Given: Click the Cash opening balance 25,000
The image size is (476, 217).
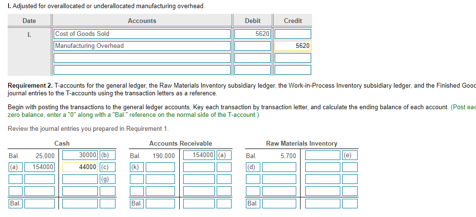Looking at the screenshot, I should (x=45, y=156).
